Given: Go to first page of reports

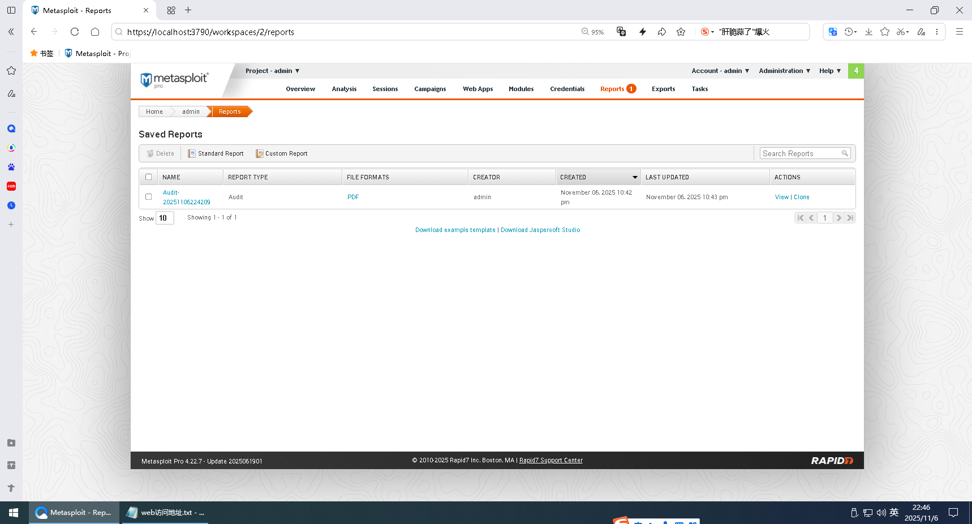Looking at the screenshot, I should point(800,218).
